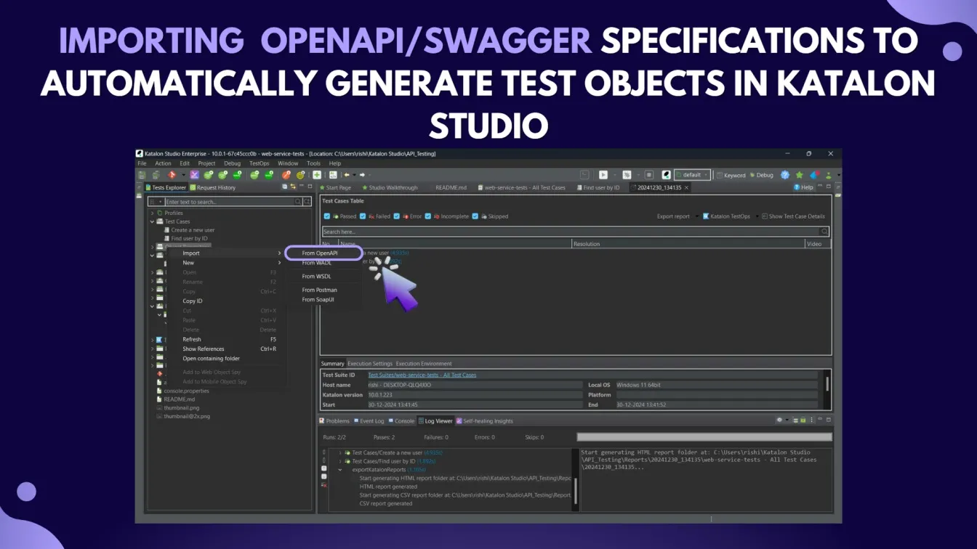This screenshot has height=549, width=977.
Task: Click the Save icon in toolbar
Action: [141, 175]
